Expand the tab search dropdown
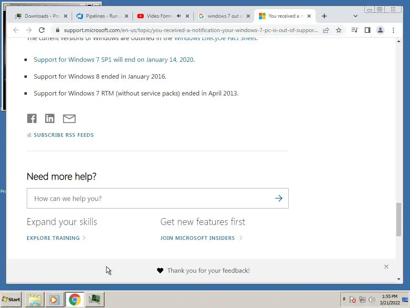The width and height of the screenshot is (410, 308). click(356, 16)
